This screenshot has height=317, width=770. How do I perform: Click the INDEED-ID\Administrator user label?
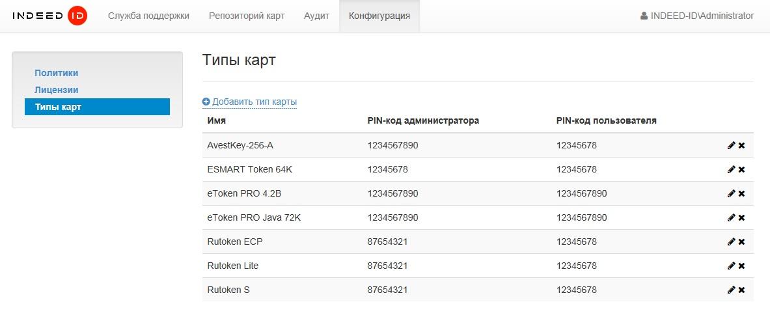(x=697, y=16)
